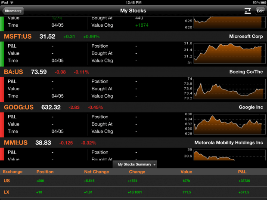Select the BA:US ticker
This screenshot has width=267, height=200.
pyautogui.click(x=13, y=72)
